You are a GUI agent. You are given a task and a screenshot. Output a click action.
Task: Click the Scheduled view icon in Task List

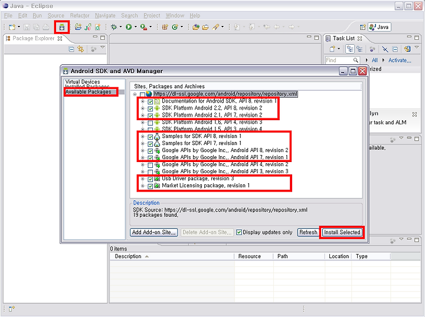point(359,49)
